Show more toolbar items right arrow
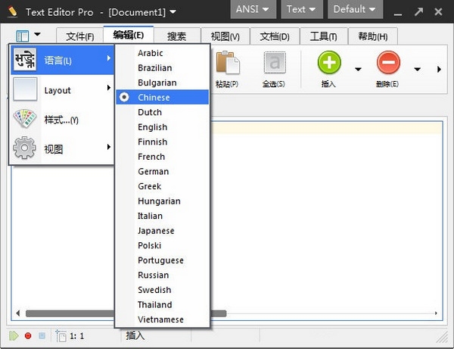Image resolution: width=454 pixels, height=349 pixels. (x=439, y=69)
